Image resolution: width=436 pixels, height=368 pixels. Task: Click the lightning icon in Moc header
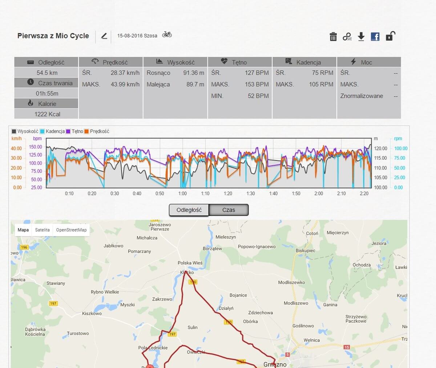tap(353, 62)
